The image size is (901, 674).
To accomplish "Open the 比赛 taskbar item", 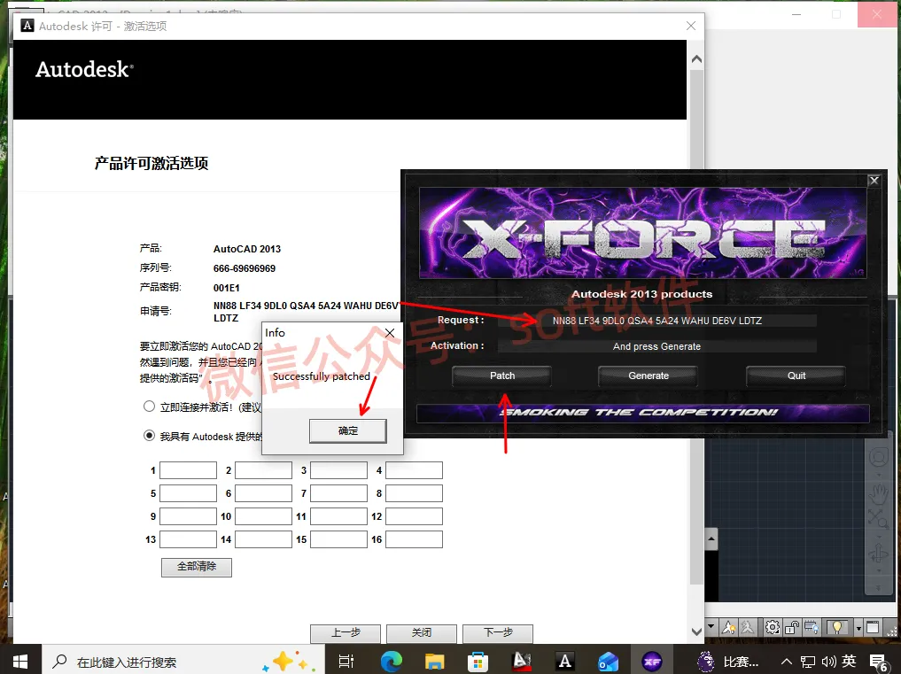I will point(728,662).
